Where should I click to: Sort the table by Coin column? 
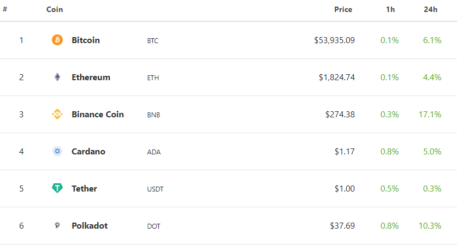(x=55, y=9)
